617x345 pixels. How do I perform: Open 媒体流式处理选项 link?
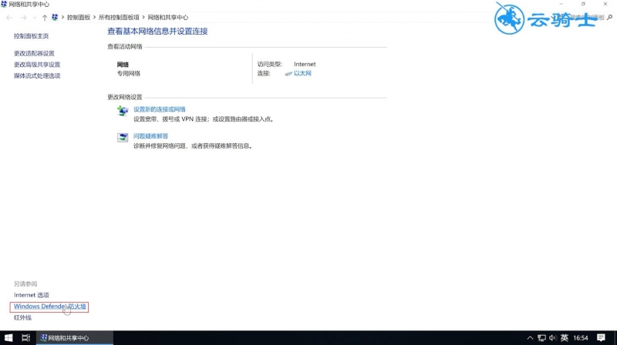(x=37, y=75)
